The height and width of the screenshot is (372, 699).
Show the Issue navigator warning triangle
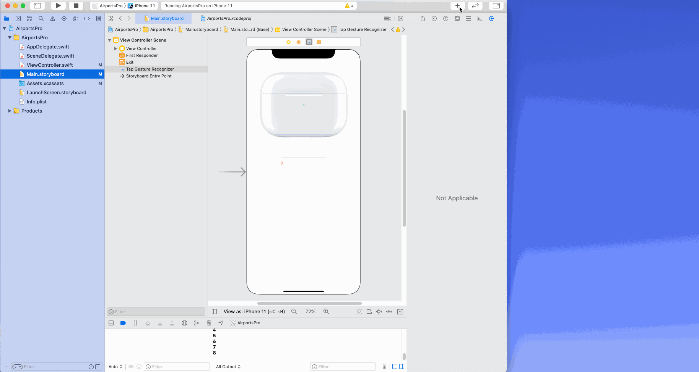click(x=52, y=18)
